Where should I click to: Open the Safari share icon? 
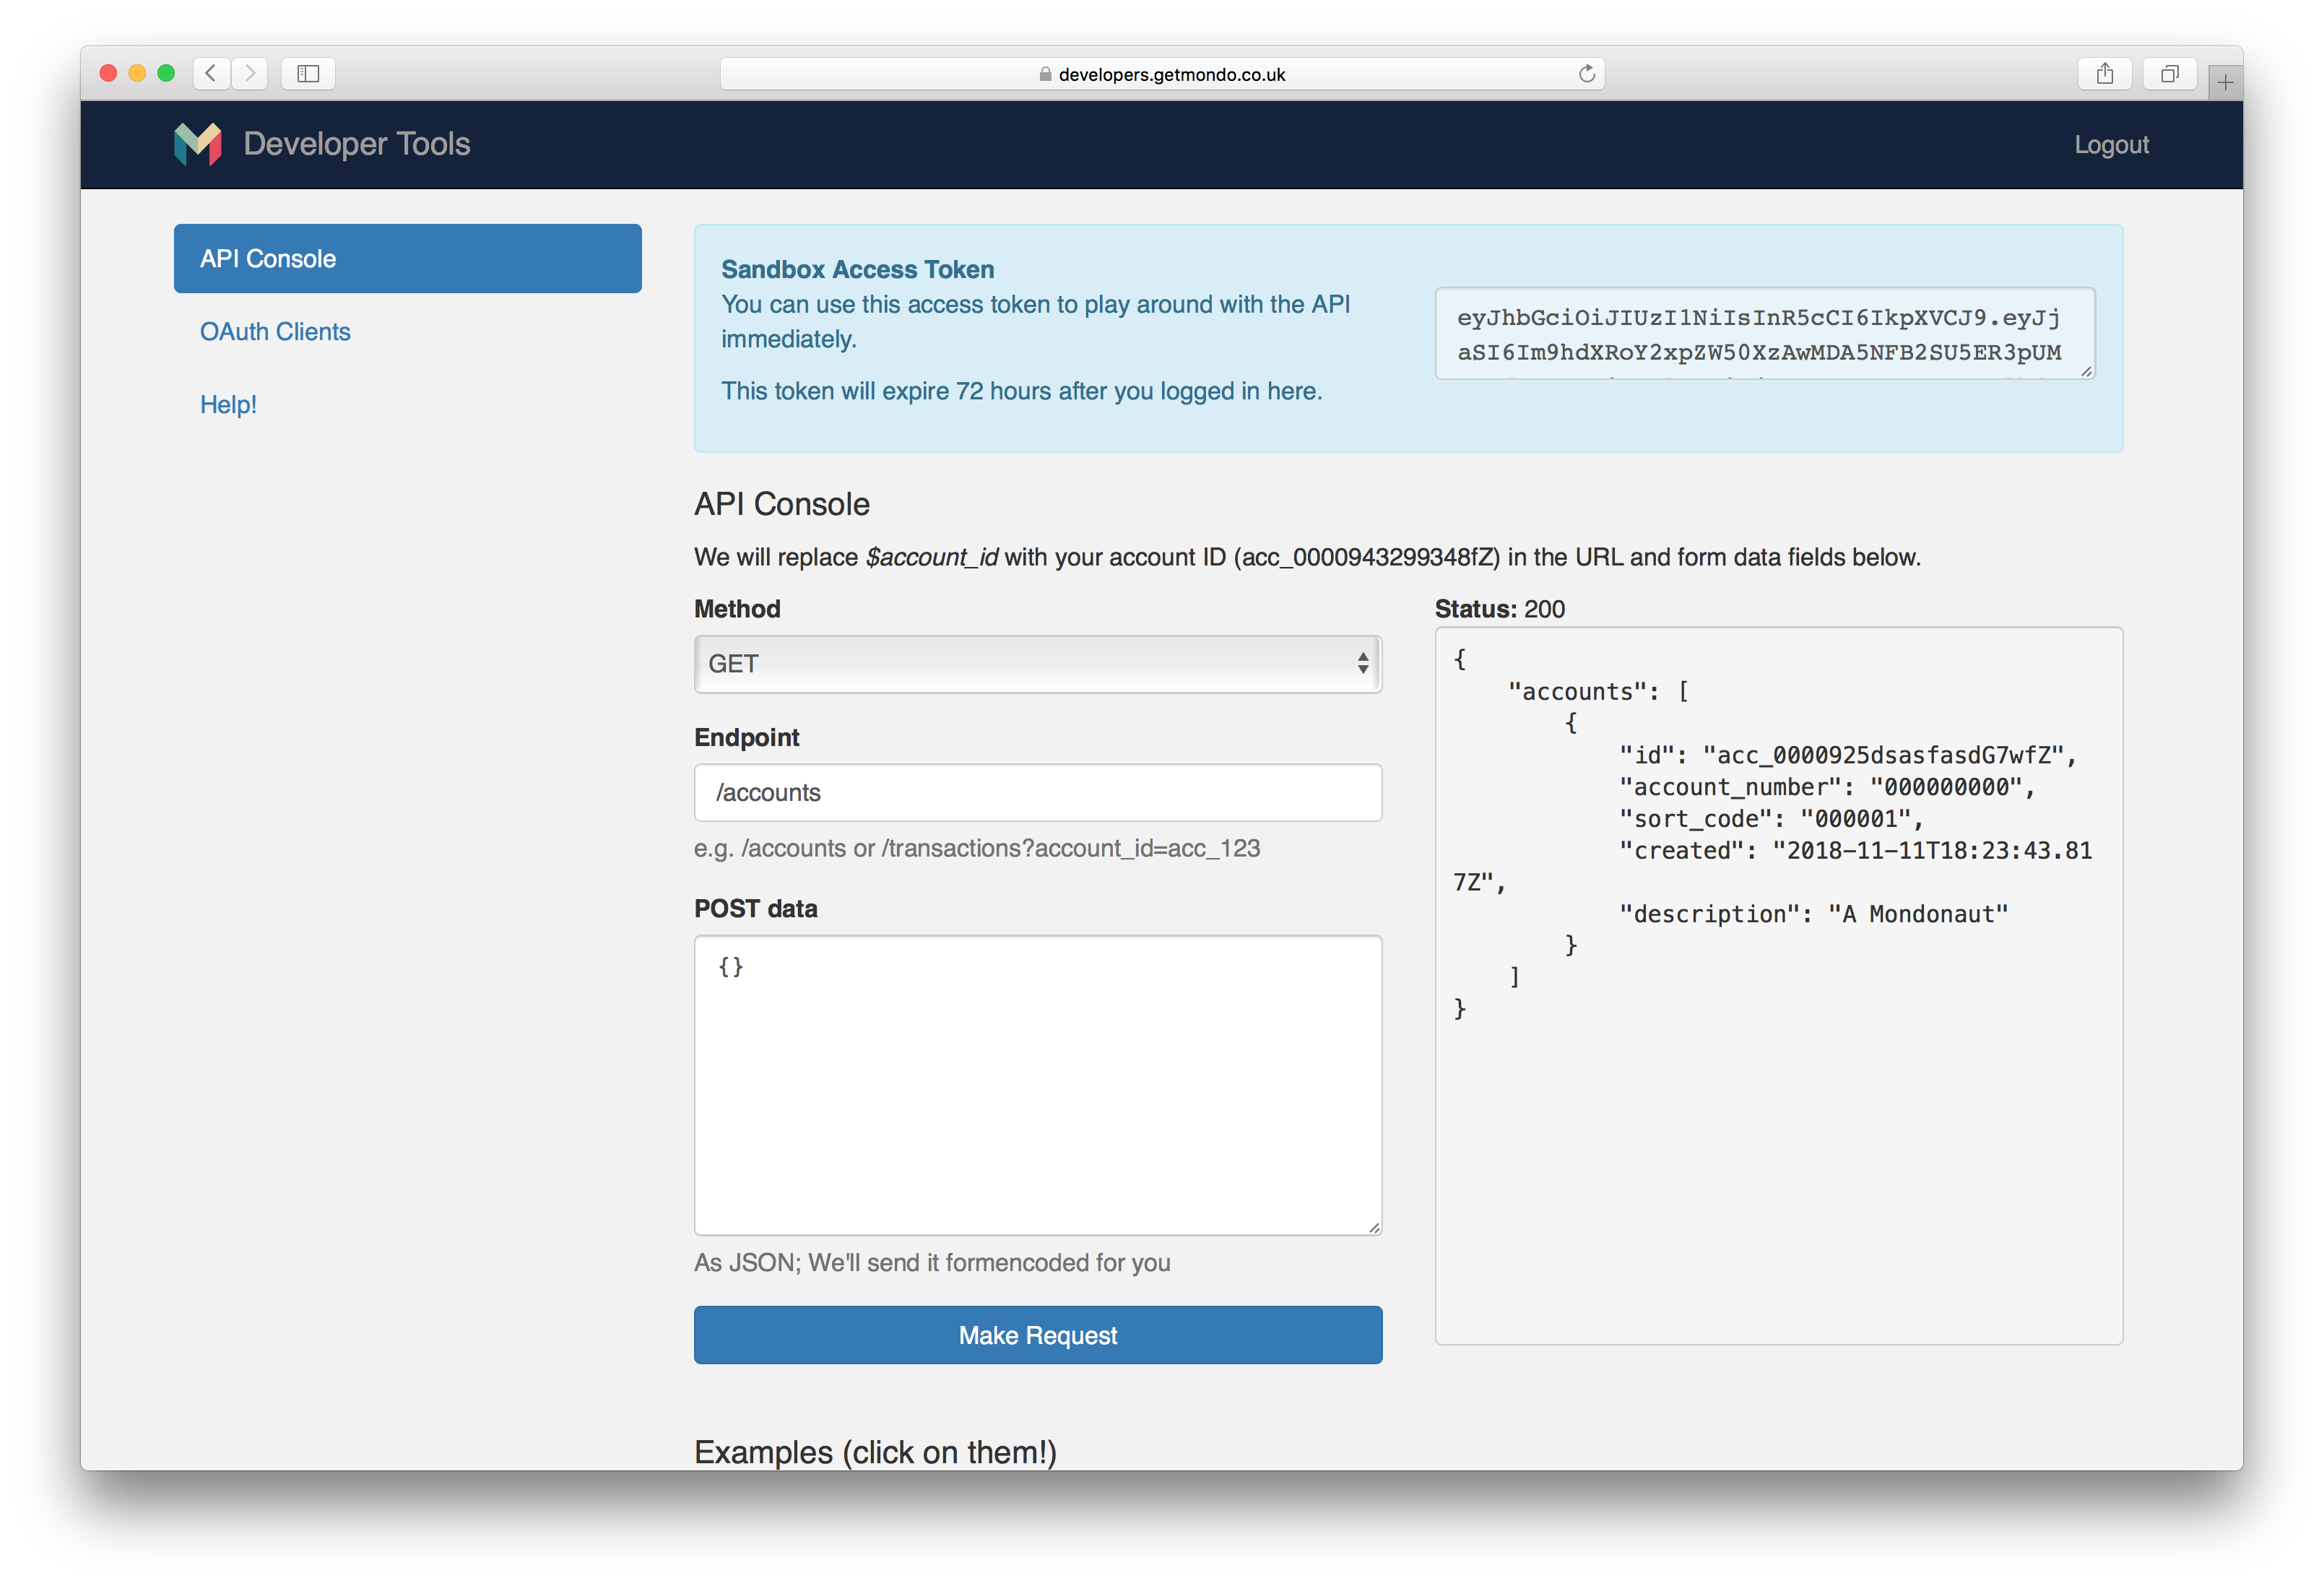pyautogui.click(x=2105, y=73)
